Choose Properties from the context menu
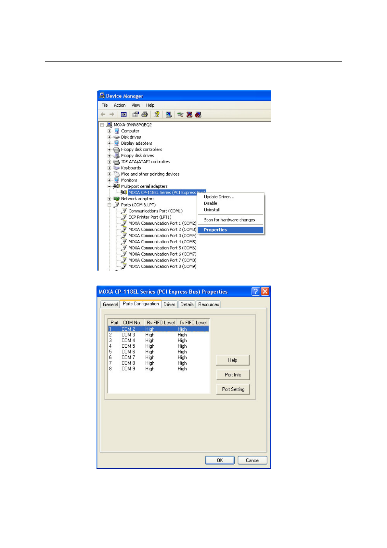The height and width of the screenshot is (548, 387). pos(231,230)
